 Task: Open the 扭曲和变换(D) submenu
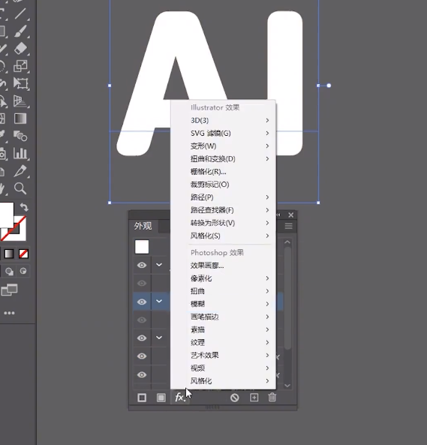223,158
